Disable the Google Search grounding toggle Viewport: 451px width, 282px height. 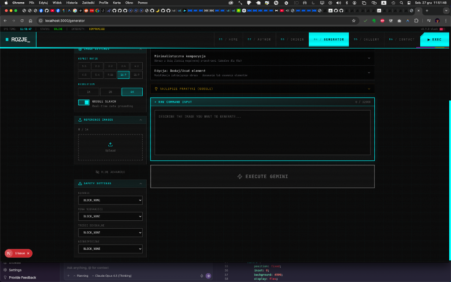point(83,102)
